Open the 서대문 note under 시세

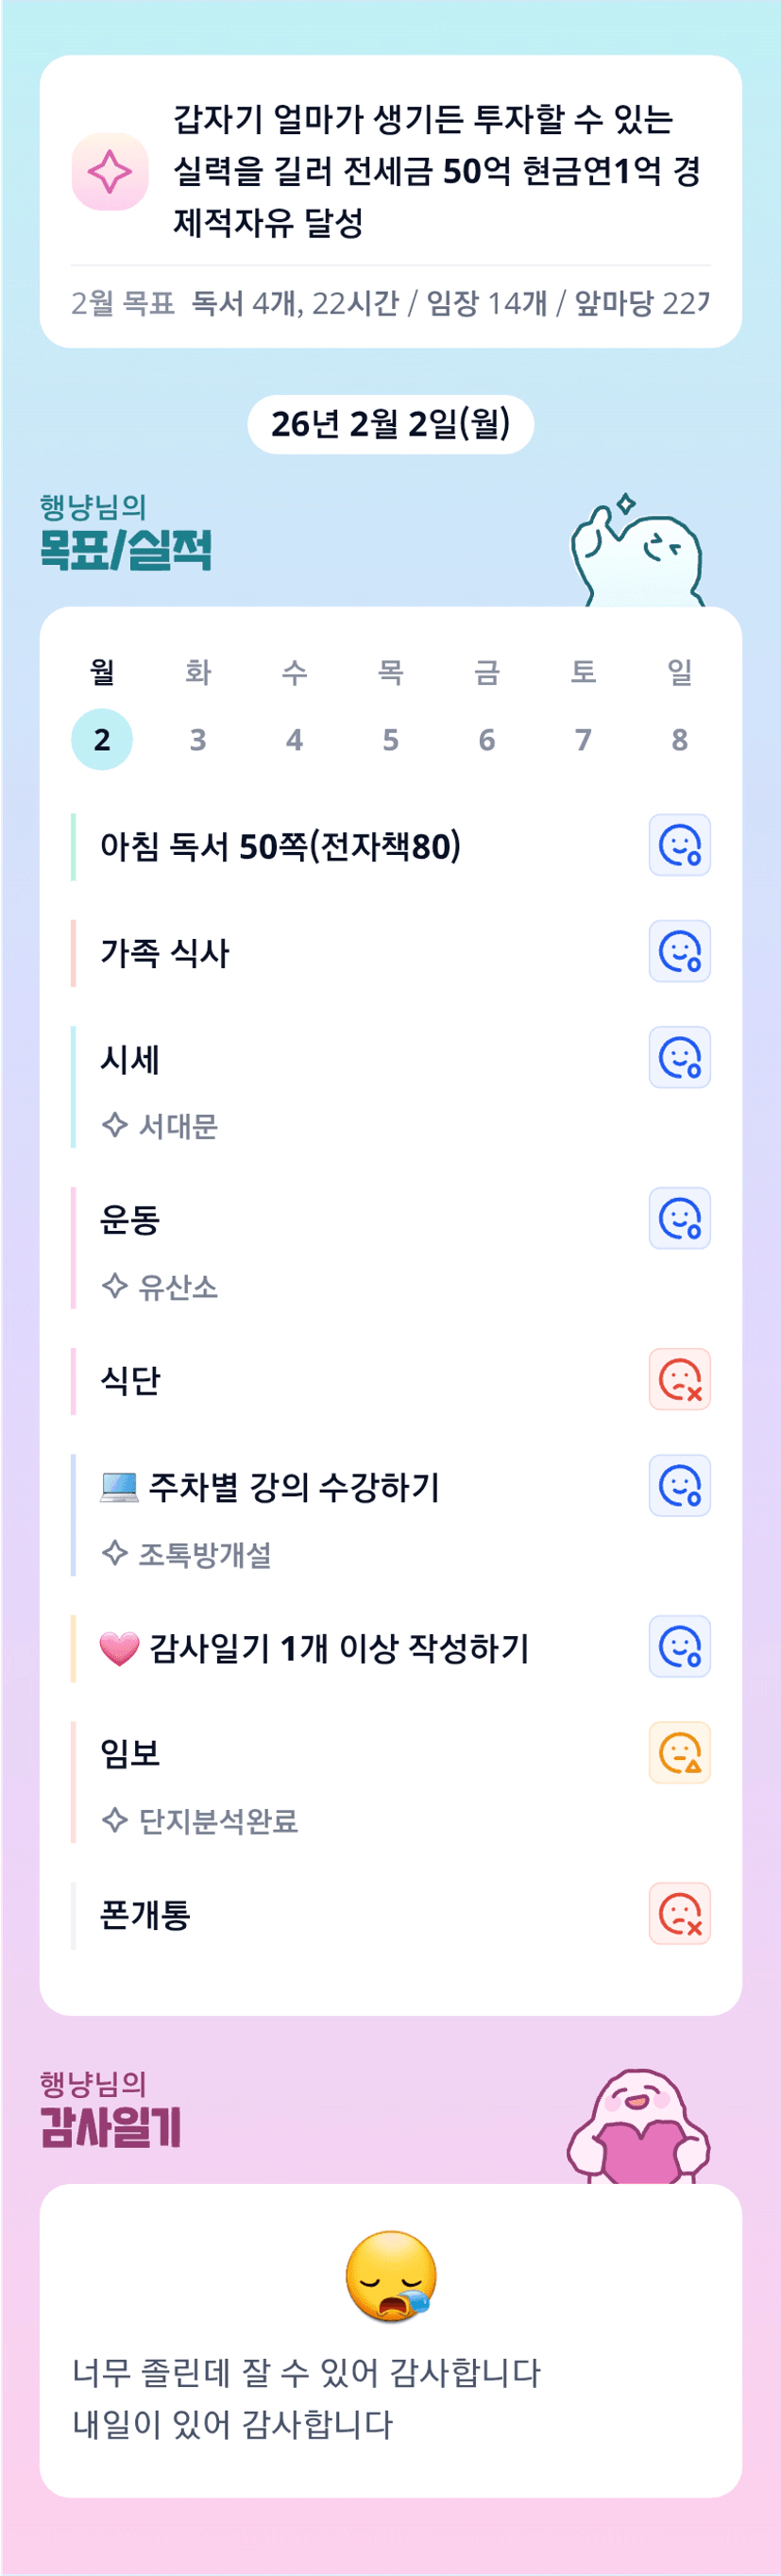point(177,1126)
